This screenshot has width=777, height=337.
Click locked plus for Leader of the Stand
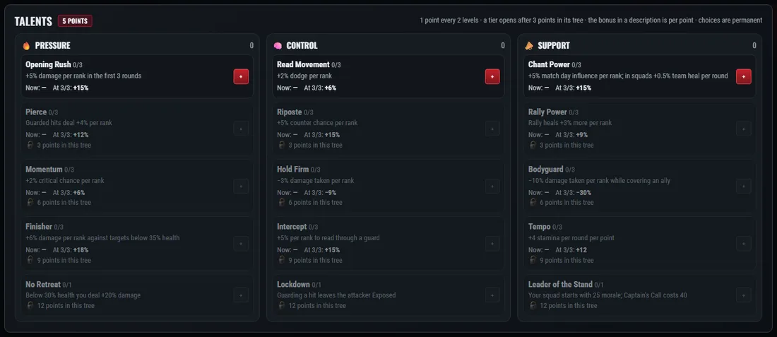tap(744, 295)
